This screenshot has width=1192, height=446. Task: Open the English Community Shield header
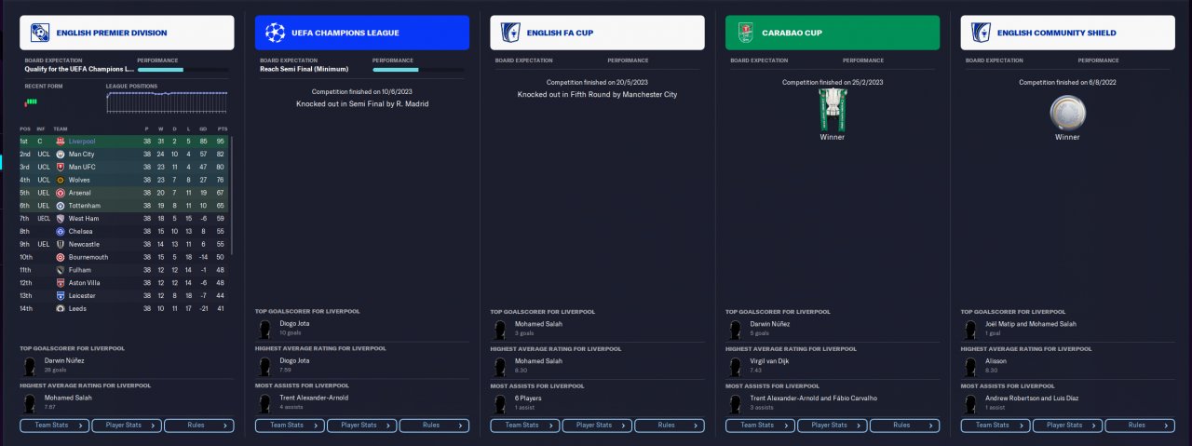pos(1068,33)
